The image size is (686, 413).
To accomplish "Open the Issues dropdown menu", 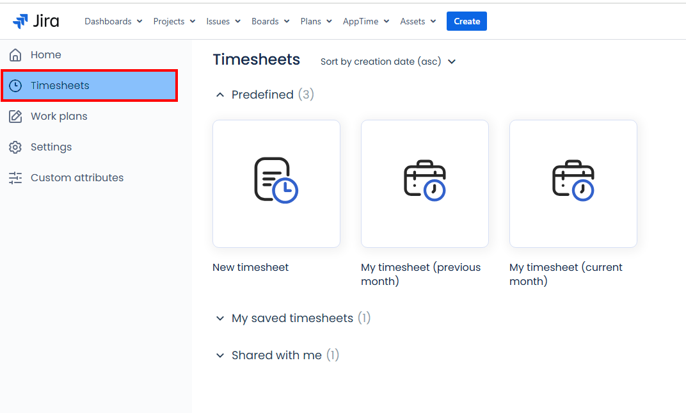I will point(223,21).
